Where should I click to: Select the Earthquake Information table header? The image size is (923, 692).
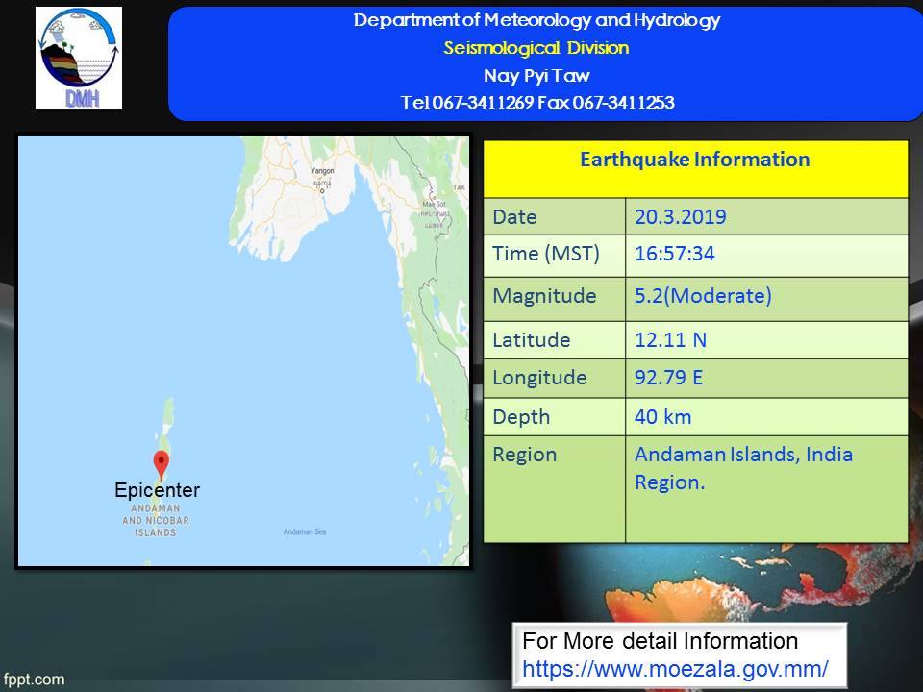point(694,160)
